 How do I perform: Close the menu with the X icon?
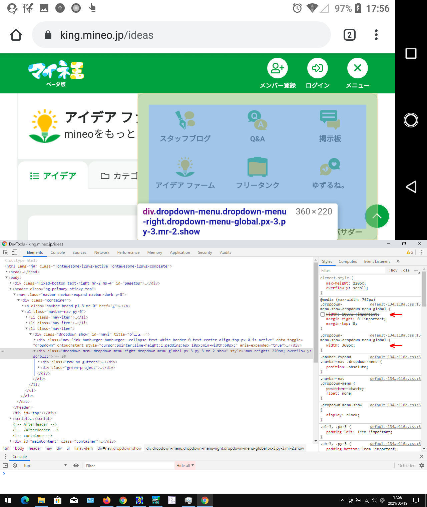point(358,68)
